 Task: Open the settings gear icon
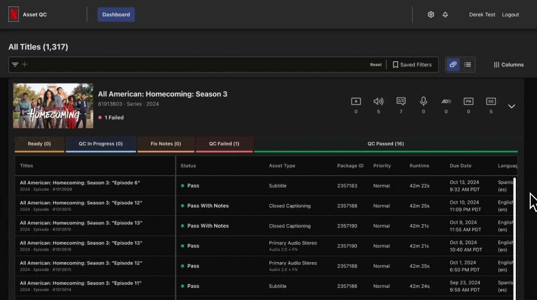click(431, 15)
